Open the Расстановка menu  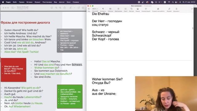[x=47, y=2]
